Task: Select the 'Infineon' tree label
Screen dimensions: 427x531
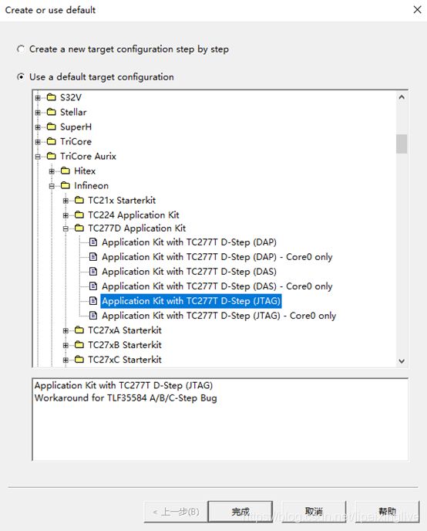Action: pos(91,186)
